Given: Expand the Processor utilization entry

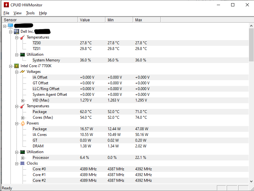Looking at the screenshot, I should pos(22,158).
